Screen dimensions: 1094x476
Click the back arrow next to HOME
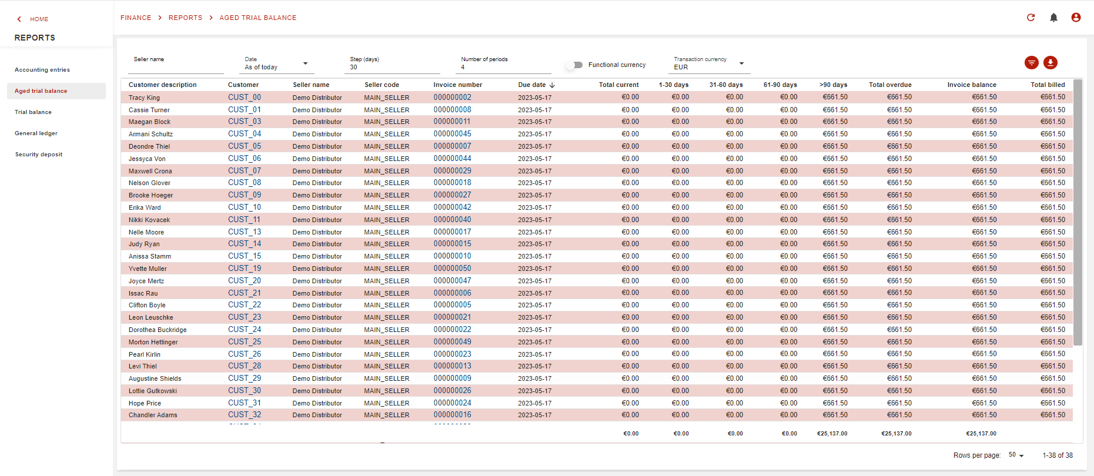pos(19,19)
